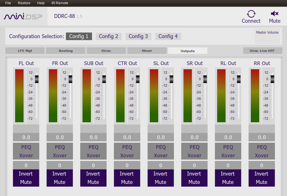Open Xover for RL Out
This screenshot has width=287, height=196.
[228, 156]
